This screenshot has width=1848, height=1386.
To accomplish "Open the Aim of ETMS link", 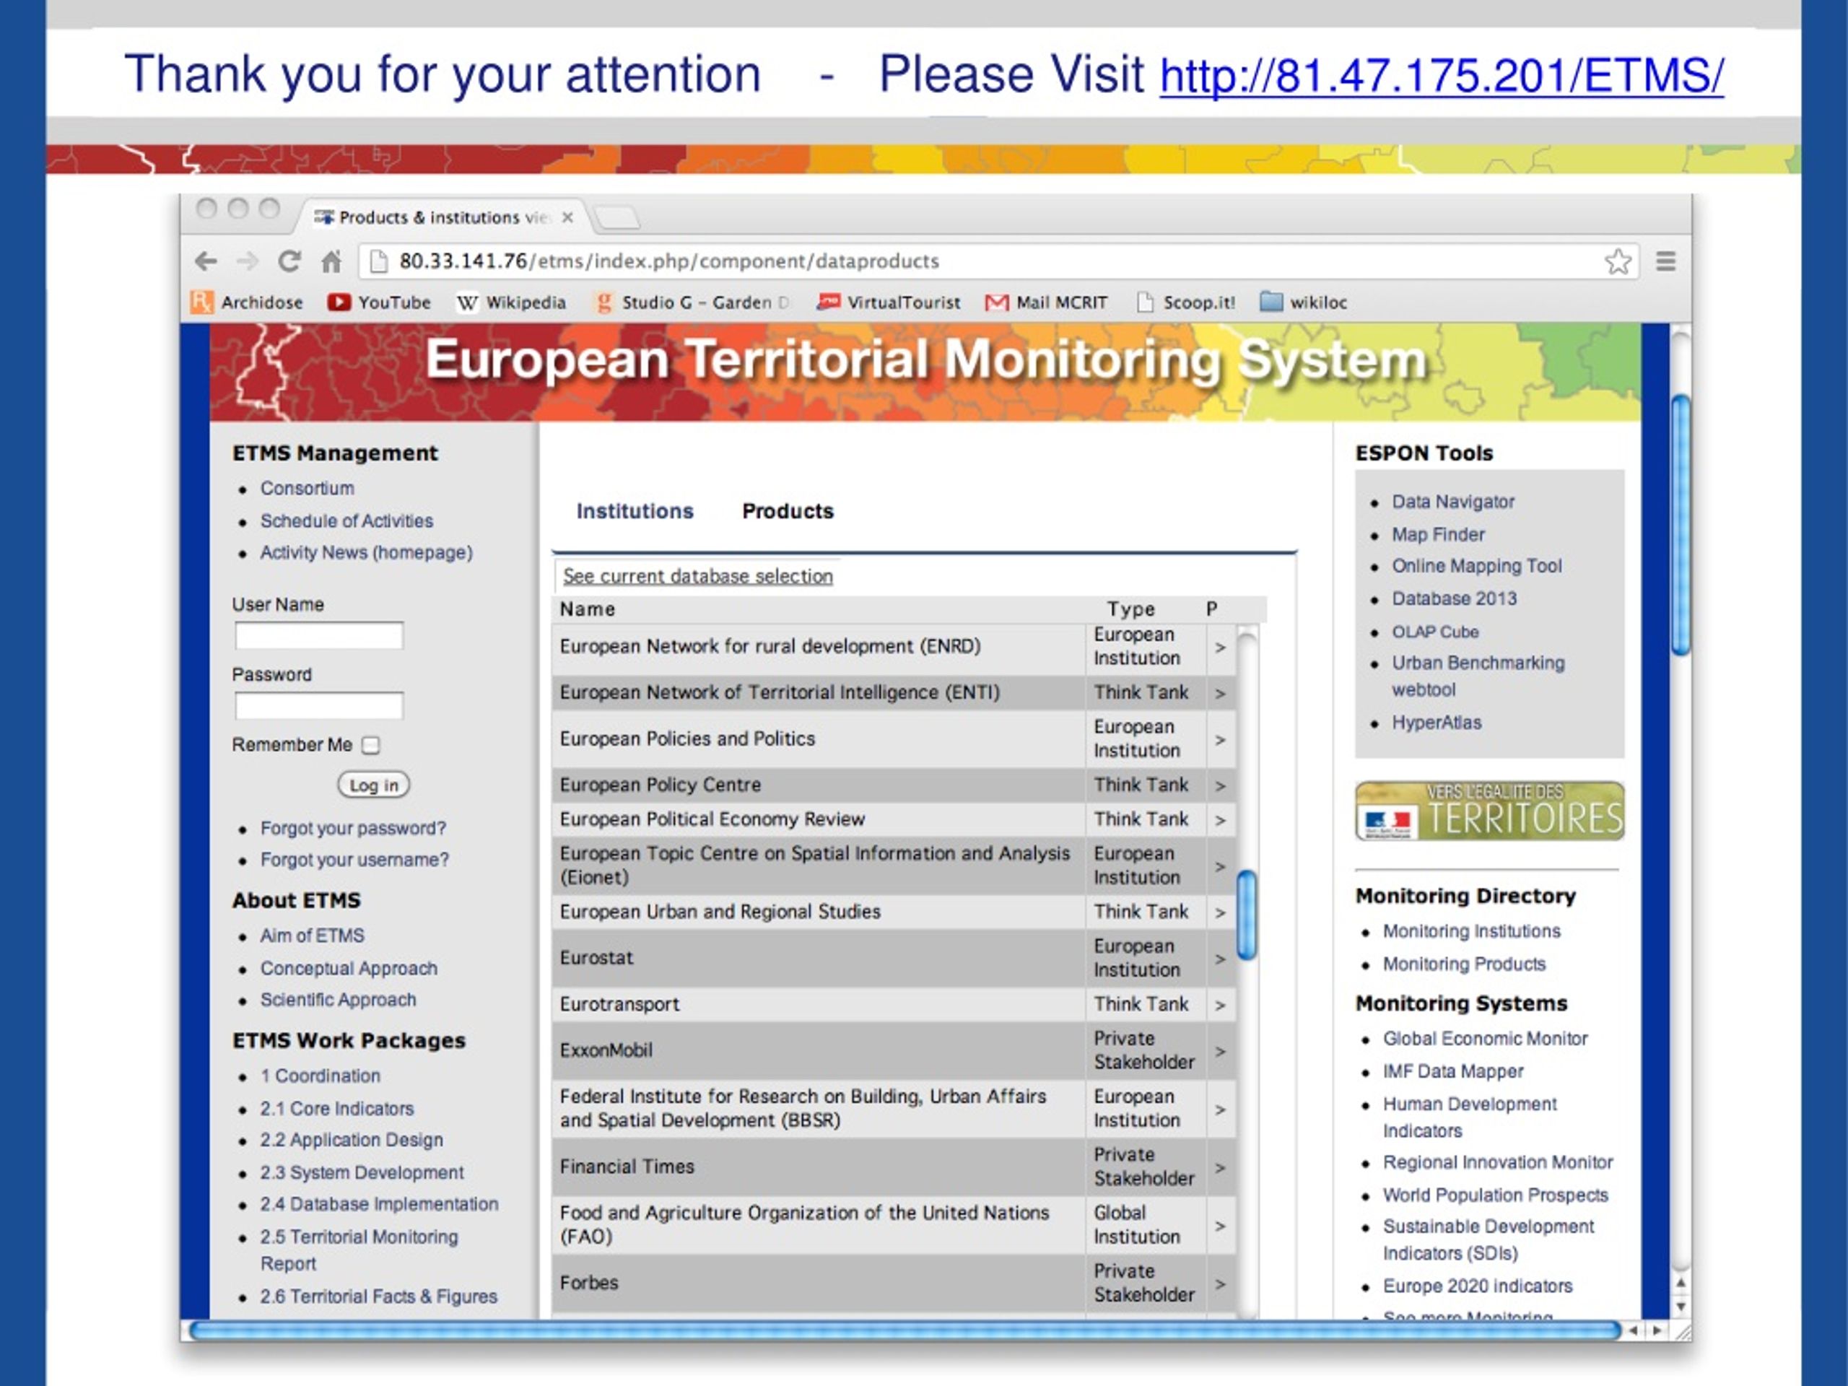I will 313,936.
